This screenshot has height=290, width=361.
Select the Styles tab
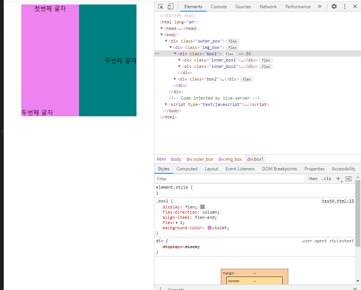[x=163, y=169]
